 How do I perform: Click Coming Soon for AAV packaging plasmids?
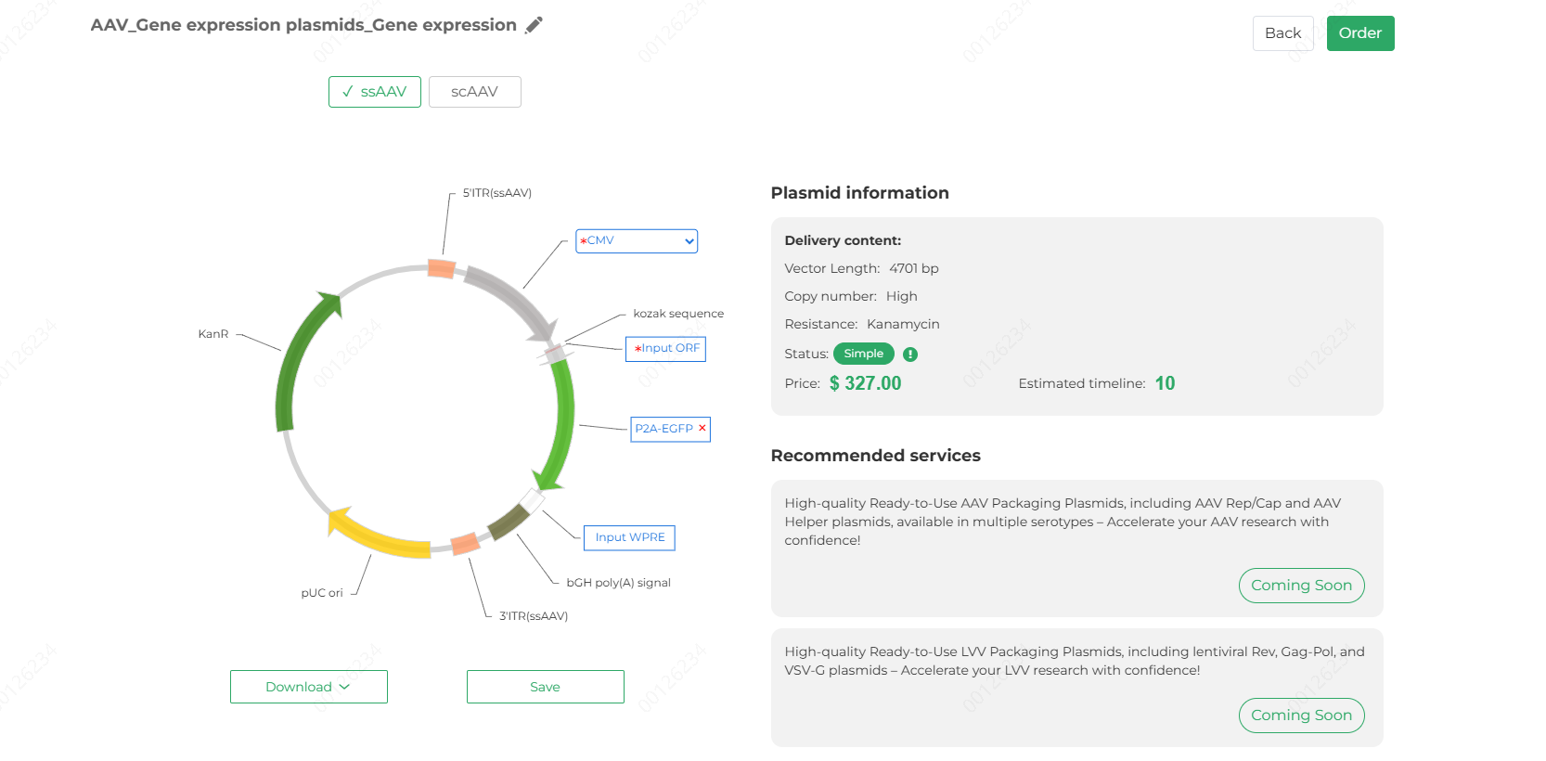point(1302,586)
